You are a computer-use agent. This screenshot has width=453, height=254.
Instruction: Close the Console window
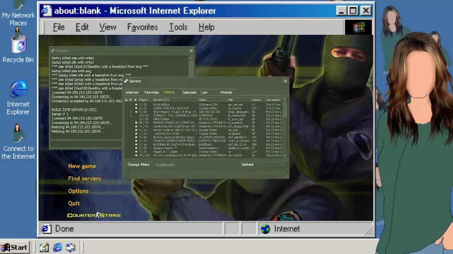pyautogui.click(x=191, y=51)
